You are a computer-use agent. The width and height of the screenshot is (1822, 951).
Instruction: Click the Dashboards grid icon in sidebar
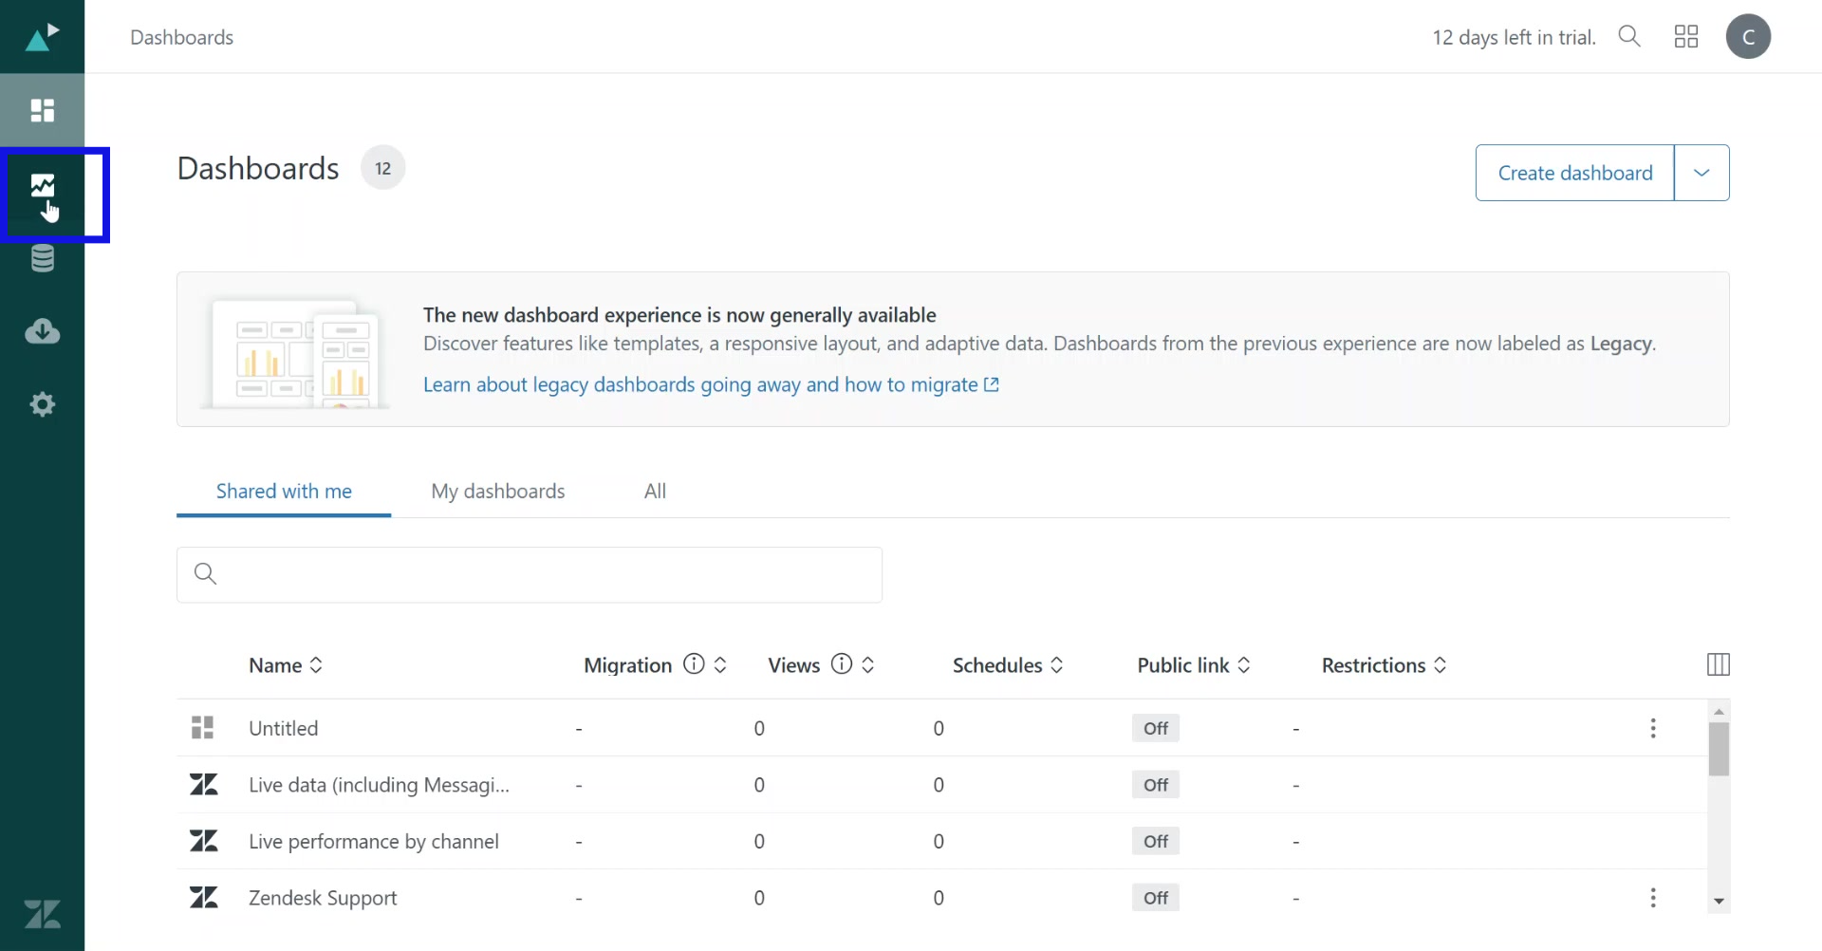click(42, 111)
